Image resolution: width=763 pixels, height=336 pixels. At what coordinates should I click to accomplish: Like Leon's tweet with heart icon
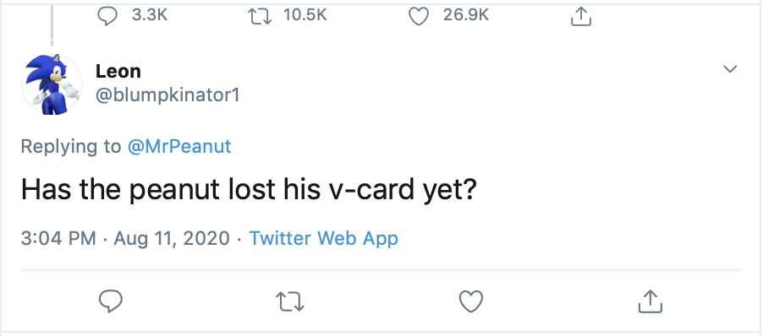[471, 301]
